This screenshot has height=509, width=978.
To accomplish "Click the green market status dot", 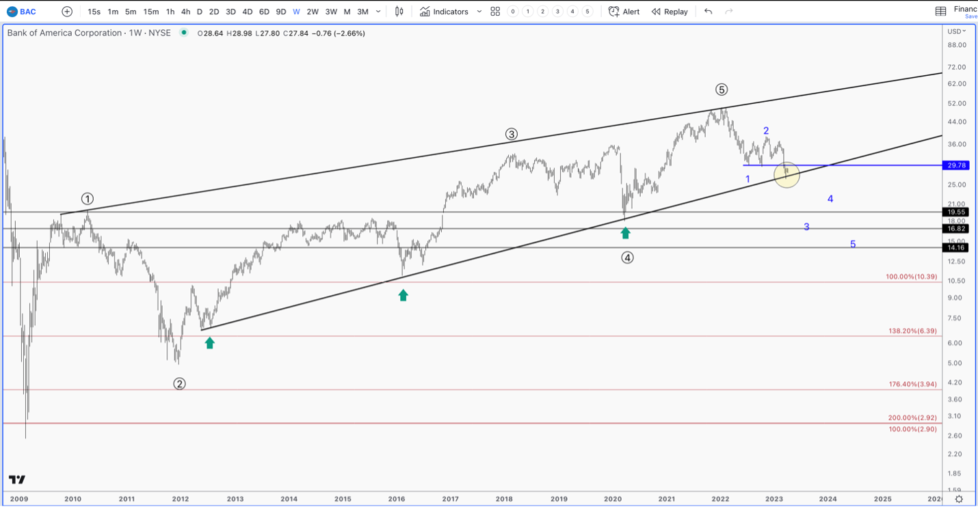I will 184,32.
